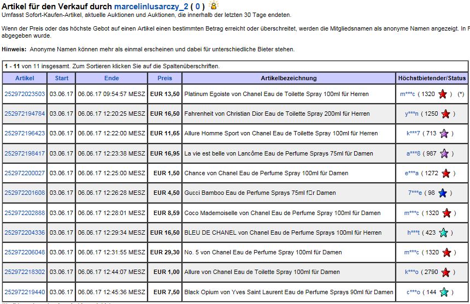Click the Höchstbietender/Status column header
Viewport: 470px width, 304px height.
(432, 79)
